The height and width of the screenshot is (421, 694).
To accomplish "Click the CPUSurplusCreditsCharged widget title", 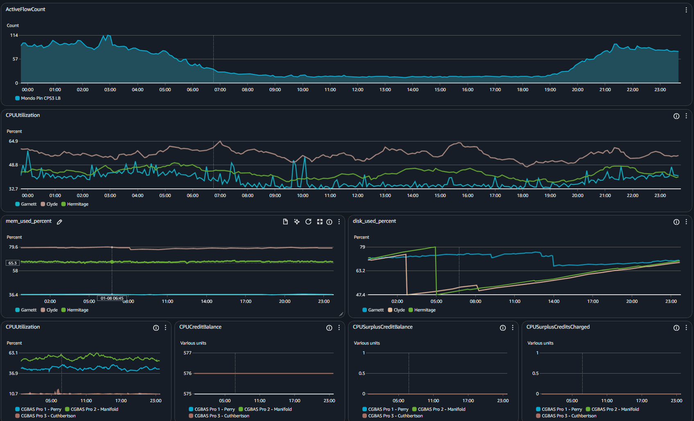I will (x=558, y=327).
